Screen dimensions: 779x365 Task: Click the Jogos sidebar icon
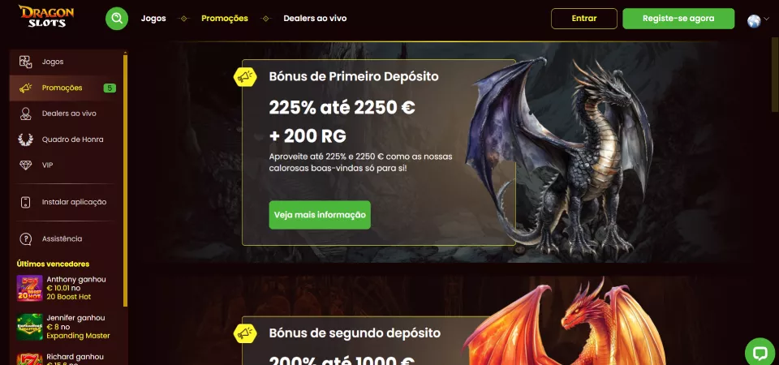click(25, 62)
